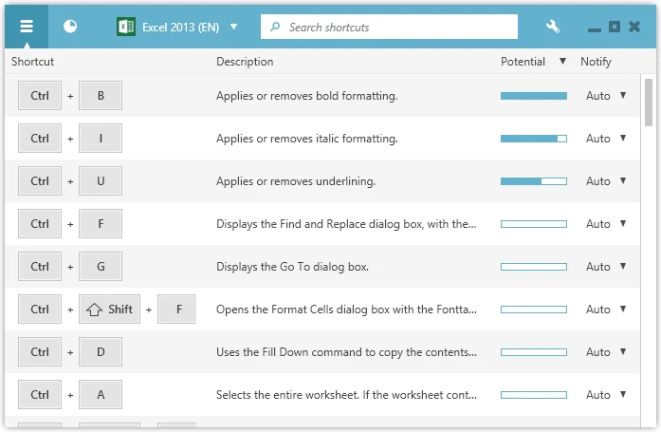Screen dimensions: 661x432
Task: Click the Notify column header
Action: [x=596, y=62]
